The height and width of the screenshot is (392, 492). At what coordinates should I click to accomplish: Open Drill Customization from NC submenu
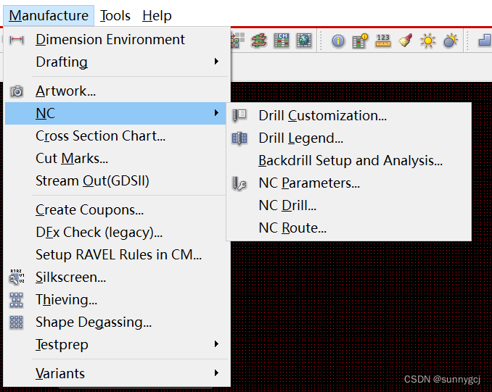click(x=322, y=115)
